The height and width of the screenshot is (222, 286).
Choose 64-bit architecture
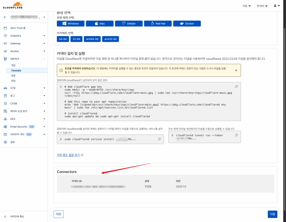pos(63,39)
